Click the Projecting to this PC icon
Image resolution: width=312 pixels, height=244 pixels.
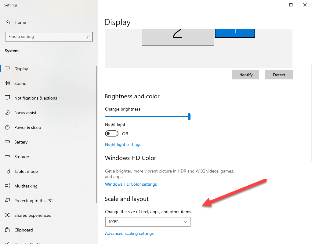pyautogui.click(x=7, y=201)
